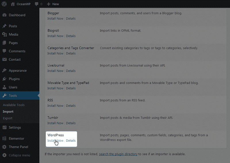Open the Users menu
This screenshot has width=230, height=163.
click(13, 87)
